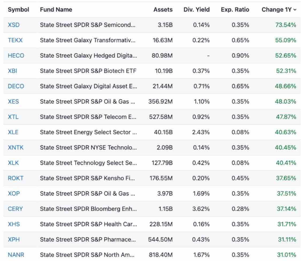Open the XES ticker link
This screenshot has height=261, width=301.
point(13,101)
